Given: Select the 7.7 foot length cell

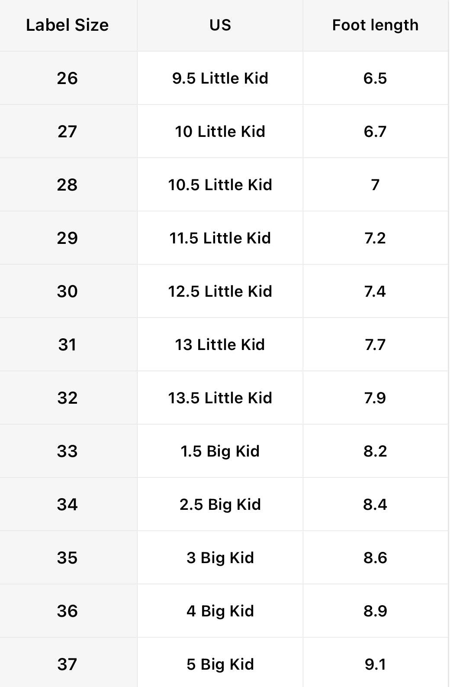Looking at the screenshot, I should [x=375, y=345].
